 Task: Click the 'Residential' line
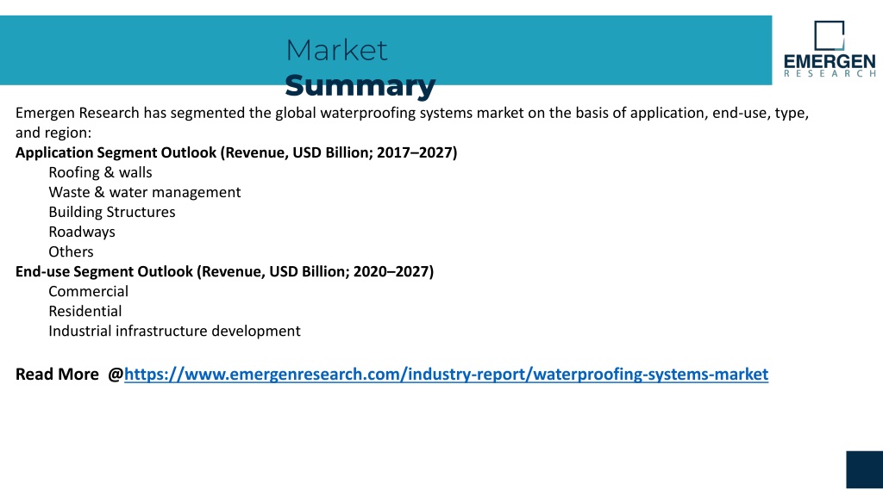tap(85, 311)
